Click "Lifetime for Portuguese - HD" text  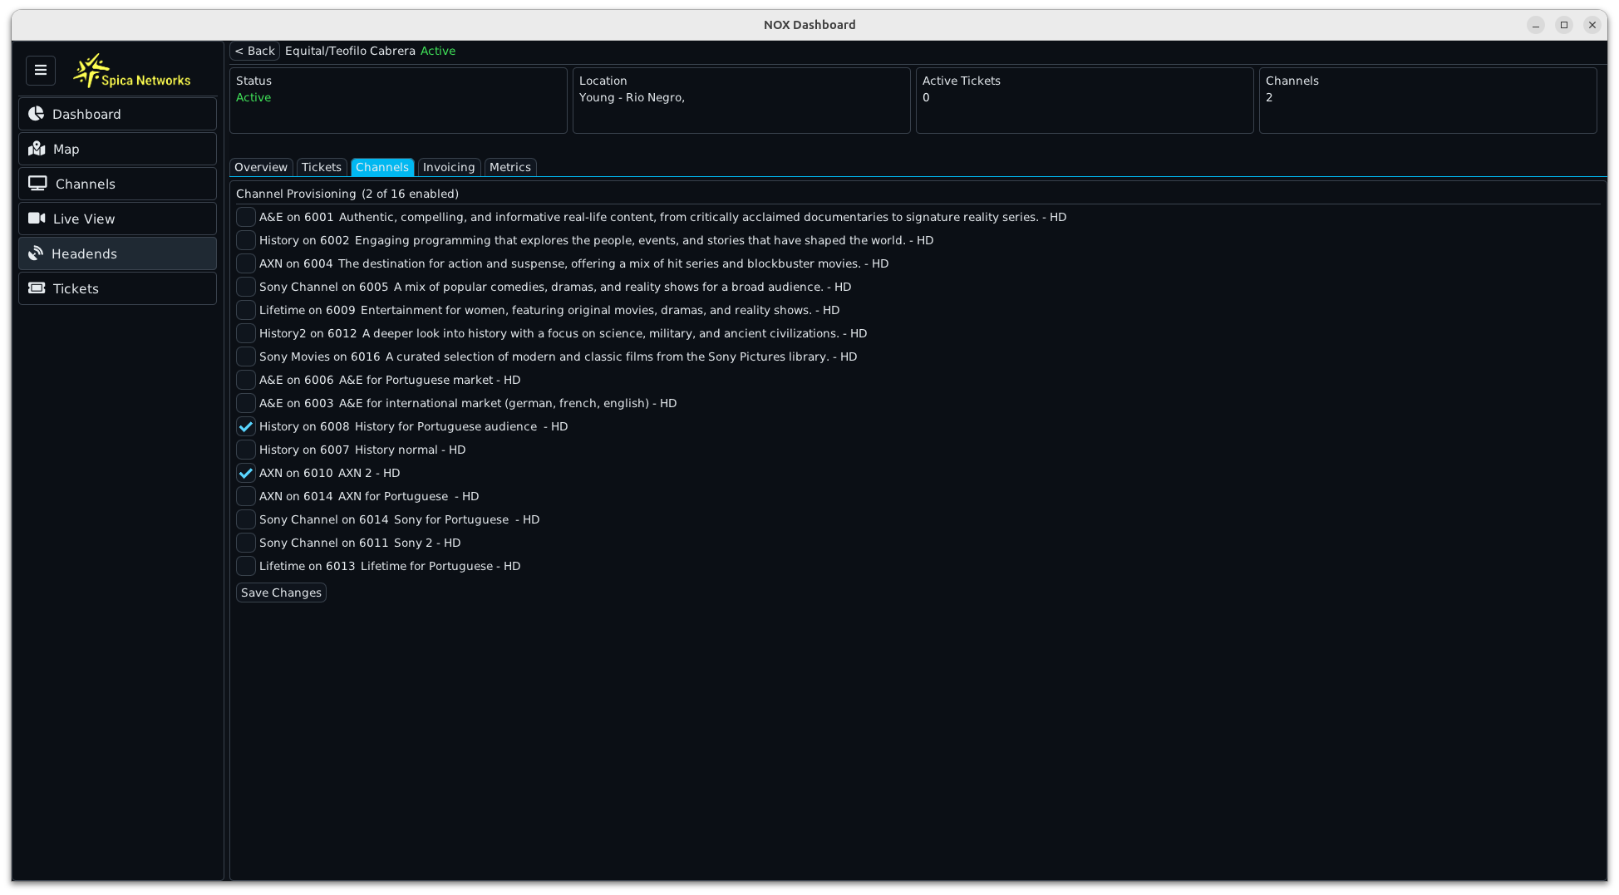coord(440,566)
